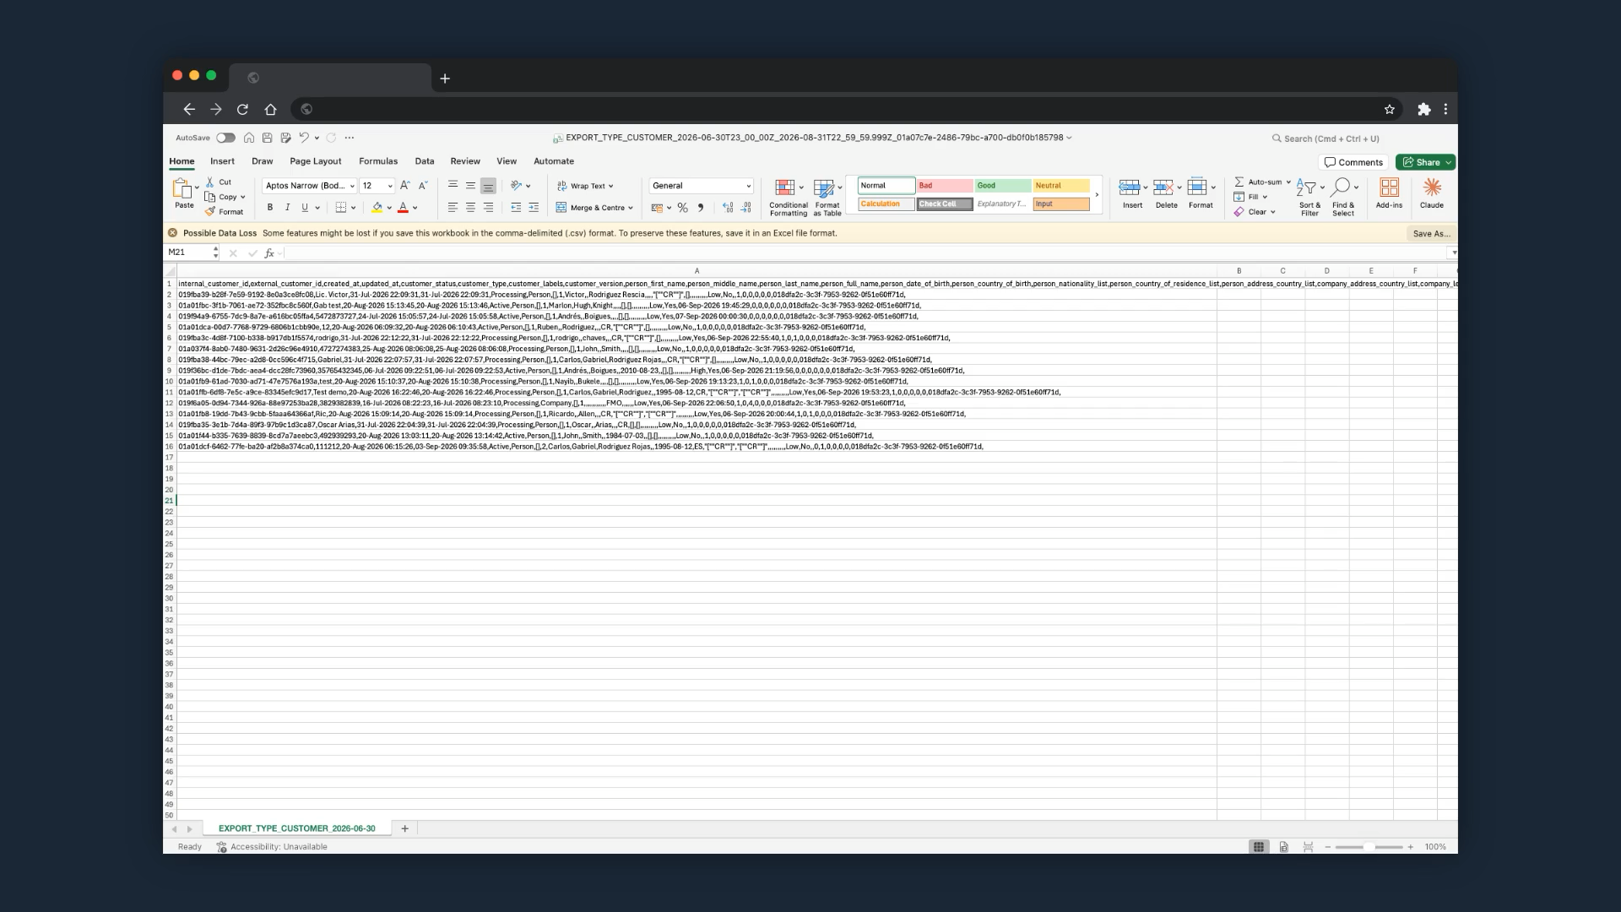Click the Undo arrow icon
Image resolution: width=1621 pixels, height=912 pixels.
point(304,138)
